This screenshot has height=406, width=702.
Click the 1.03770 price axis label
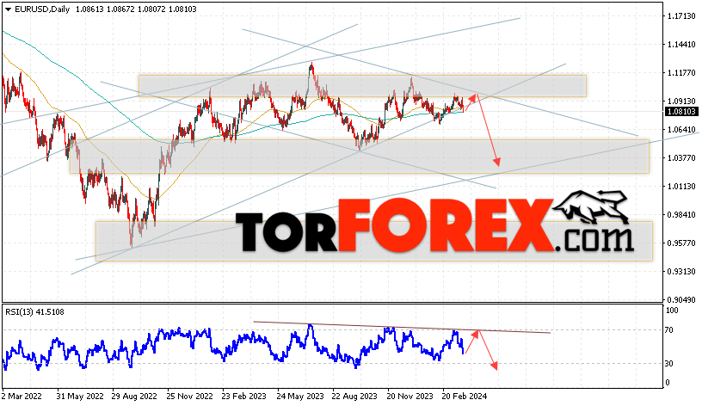[x=681, y=158]
